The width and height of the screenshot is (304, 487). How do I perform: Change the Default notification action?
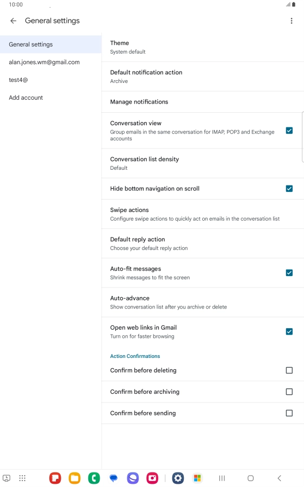click(x=203, y=76)
